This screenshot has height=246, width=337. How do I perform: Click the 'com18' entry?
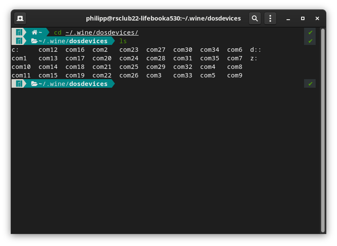point(75,67)
